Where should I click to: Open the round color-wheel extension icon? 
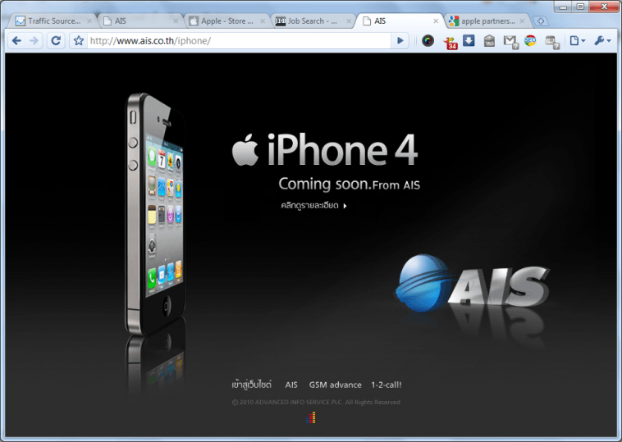428,40
